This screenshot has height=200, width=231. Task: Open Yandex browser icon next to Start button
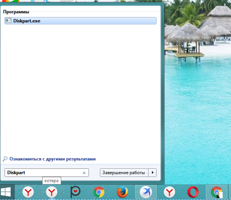[28, 192]
